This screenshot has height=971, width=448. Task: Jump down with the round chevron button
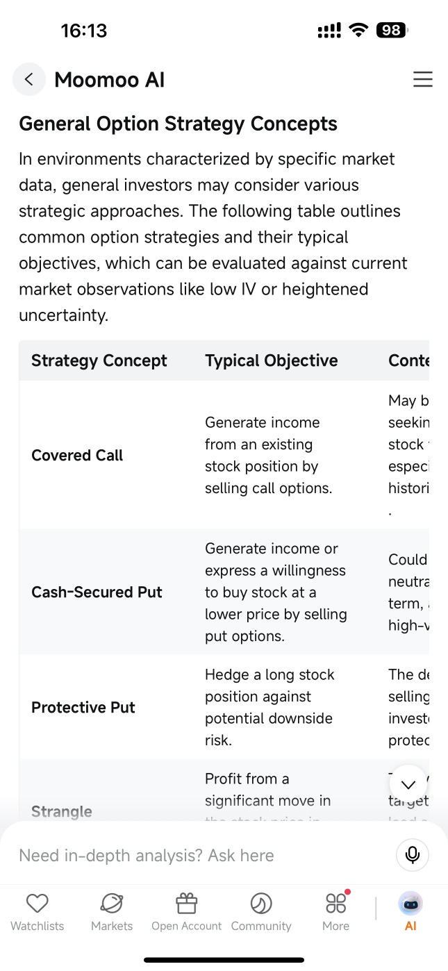(x=408, y=784)
